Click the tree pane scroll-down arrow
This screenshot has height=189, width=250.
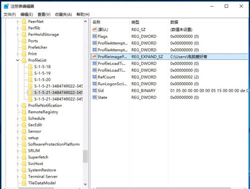(x=85, y=184)
